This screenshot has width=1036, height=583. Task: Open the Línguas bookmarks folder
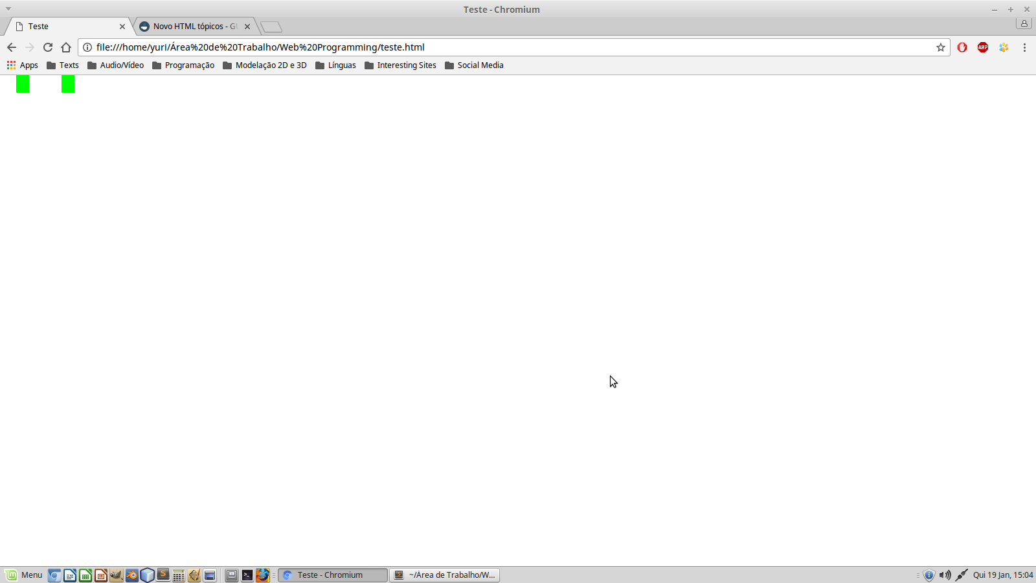335,65
